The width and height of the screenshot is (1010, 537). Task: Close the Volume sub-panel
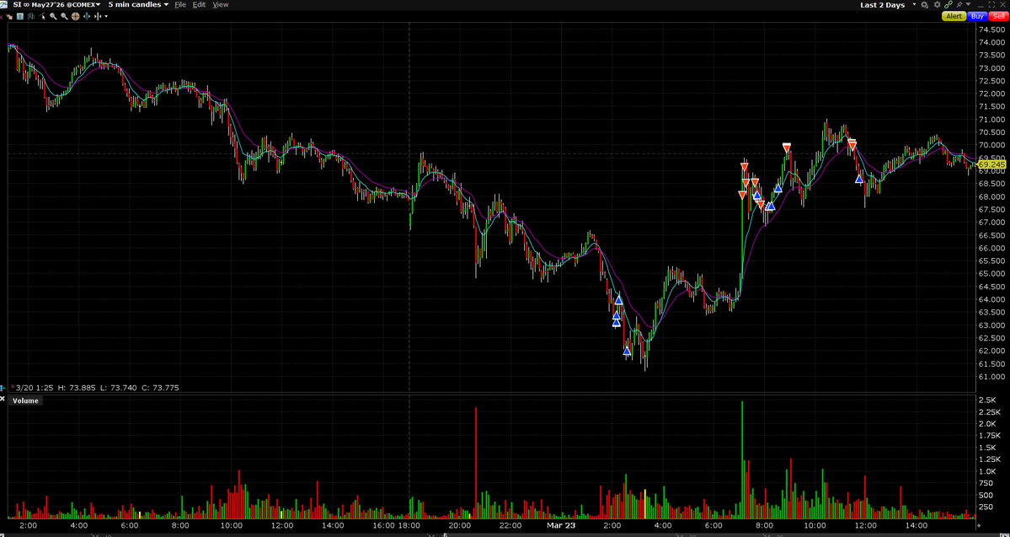[2, 399]
